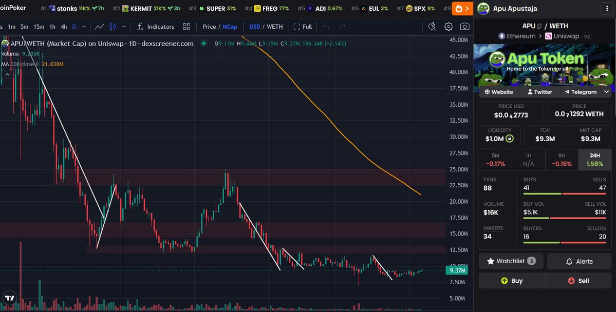The image size is (616, 312).
Task: Collapse the indicator legend with the chevron
Action: [x=7, y=74]
